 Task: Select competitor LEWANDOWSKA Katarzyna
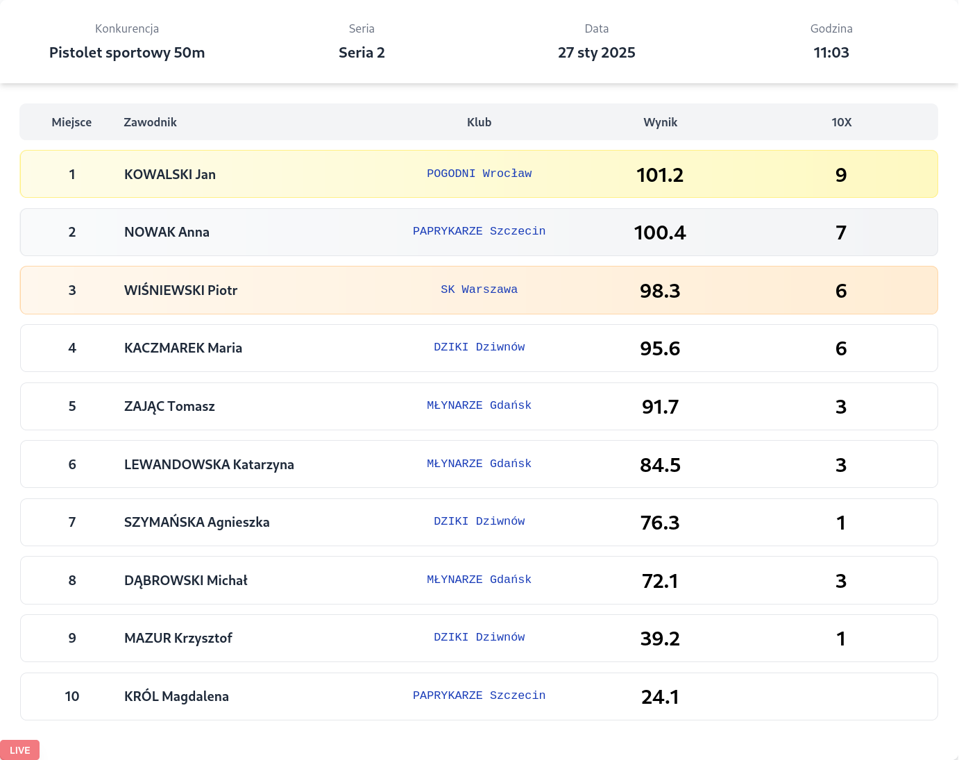click(x=209, y=464)
